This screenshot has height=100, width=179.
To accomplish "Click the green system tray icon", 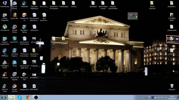I will pos(146,97).
